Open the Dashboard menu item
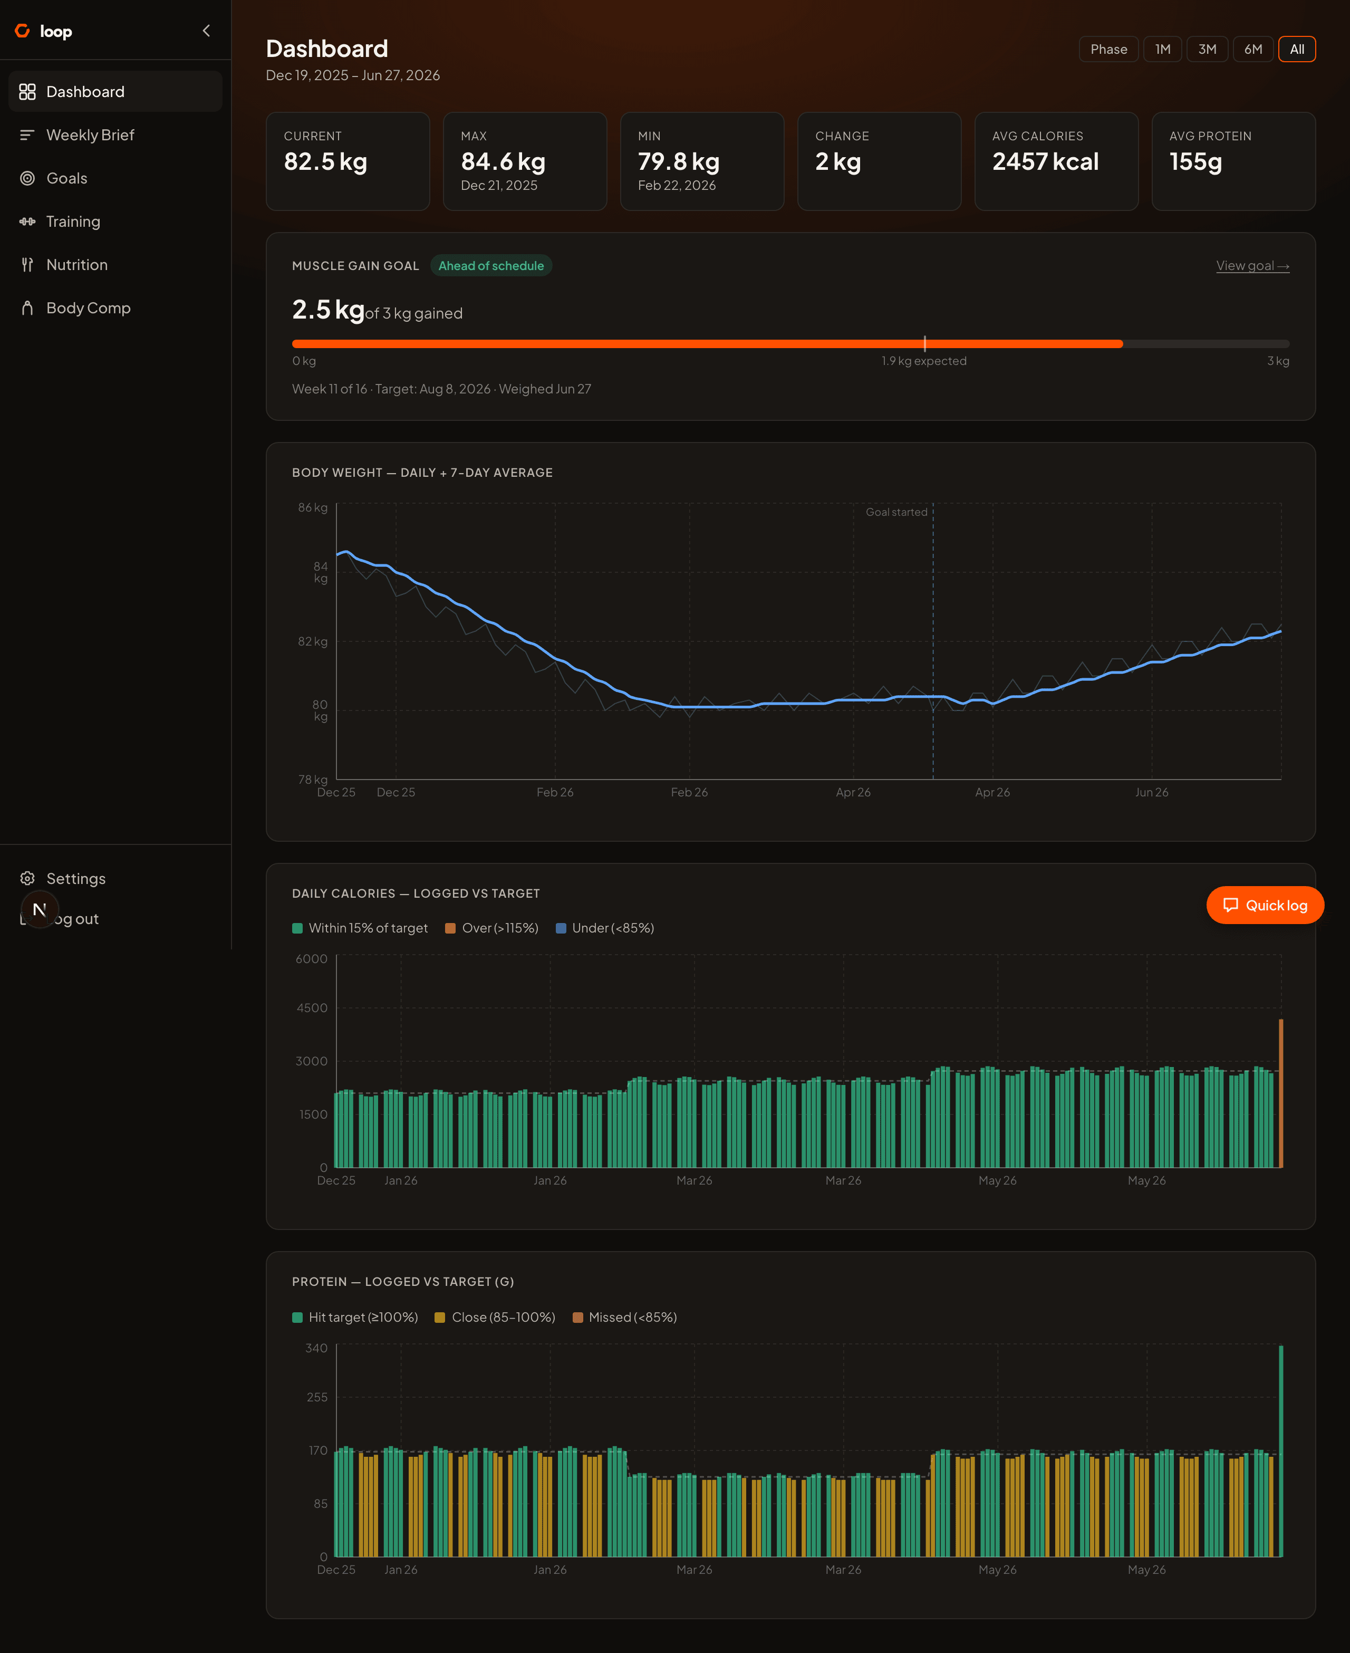This screenshot has width=1350, height=1653. click(x=115, y=92)
